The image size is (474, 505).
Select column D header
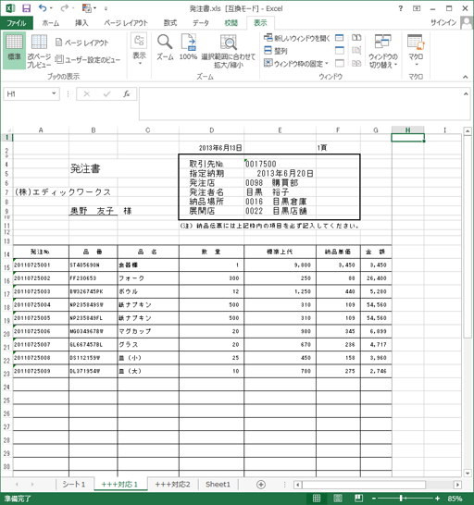pyautogui.click(x=211, y=130)
